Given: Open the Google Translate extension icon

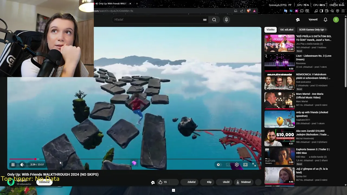Looking at the screenshot, I should coord(285,11).
